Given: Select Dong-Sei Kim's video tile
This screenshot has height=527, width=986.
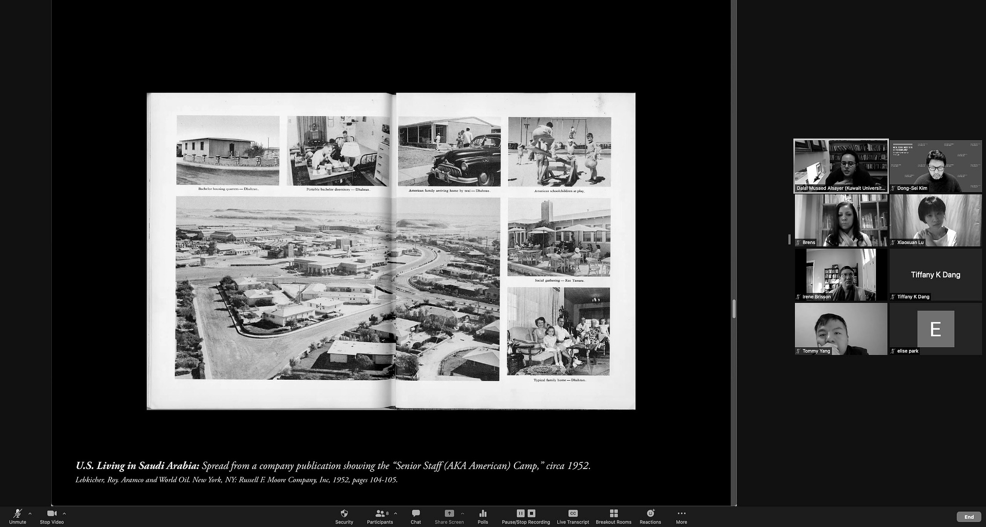Looking at the screenshot, I should pyautogui.click(x=935, y=166).
